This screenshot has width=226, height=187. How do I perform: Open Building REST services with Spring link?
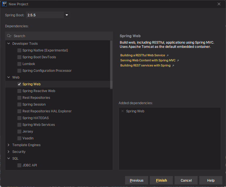coord(145,65)
